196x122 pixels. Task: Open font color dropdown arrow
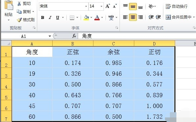(102, 18)
